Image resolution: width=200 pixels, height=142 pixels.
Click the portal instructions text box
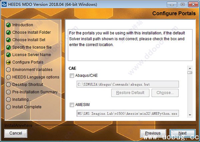click(130, 45)
